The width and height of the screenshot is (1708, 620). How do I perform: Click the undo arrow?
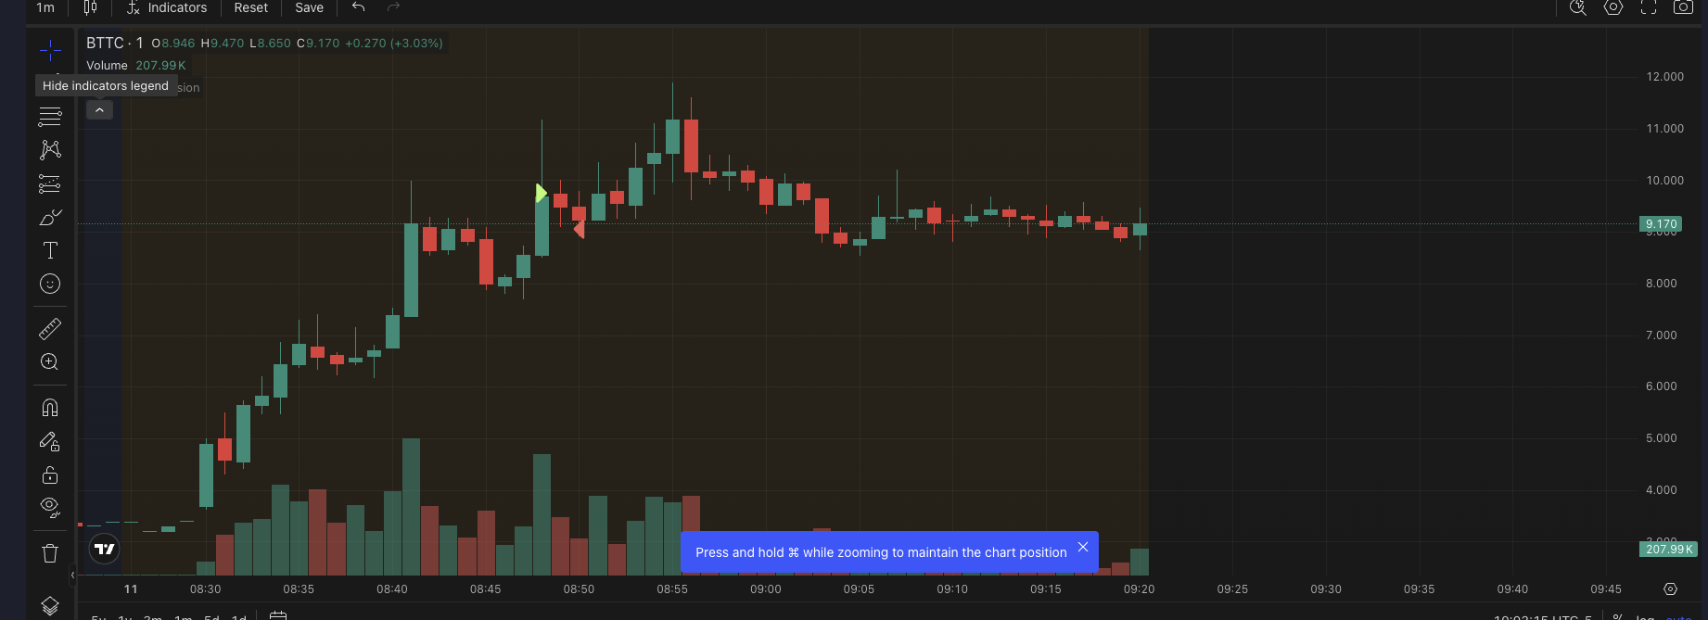pos(359,7)
